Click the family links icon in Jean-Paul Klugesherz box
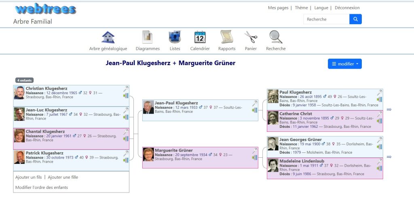Viewport: 414px width, 201px height. [255, 110]
